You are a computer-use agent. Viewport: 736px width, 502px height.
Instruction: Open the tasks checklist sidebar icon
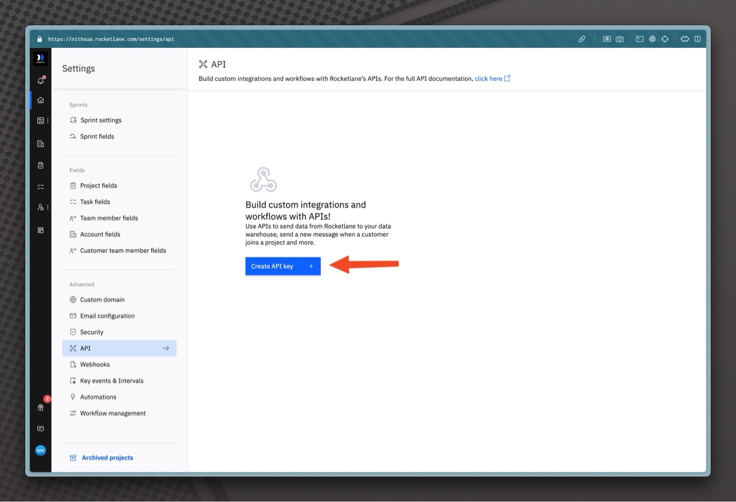click(40, 187)
